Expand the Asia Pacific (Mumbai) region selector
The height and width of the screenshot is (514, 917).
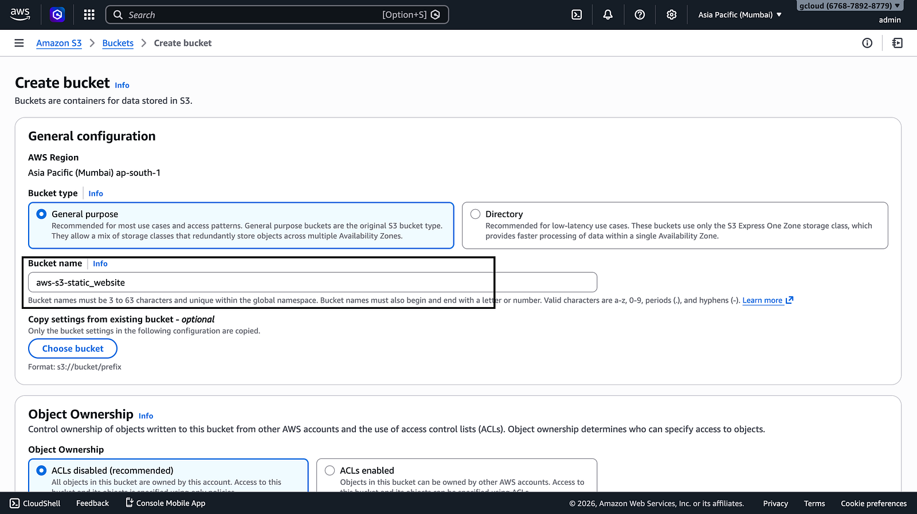pyautogui.click(x=740, y=15)
